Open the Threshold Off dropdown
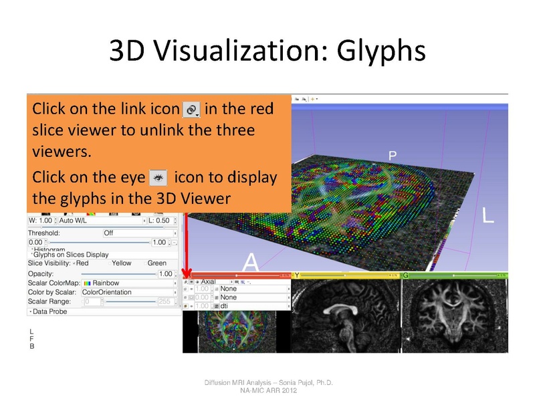Viewport: 535px width, 401px height. (140, 233)
